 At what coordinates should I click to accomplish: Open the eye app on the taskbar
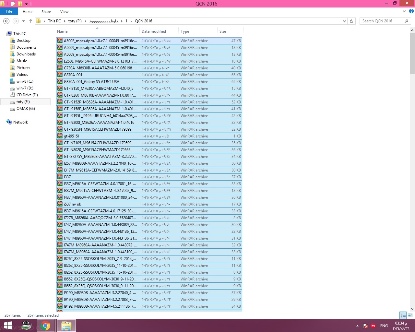click(26, 326)
